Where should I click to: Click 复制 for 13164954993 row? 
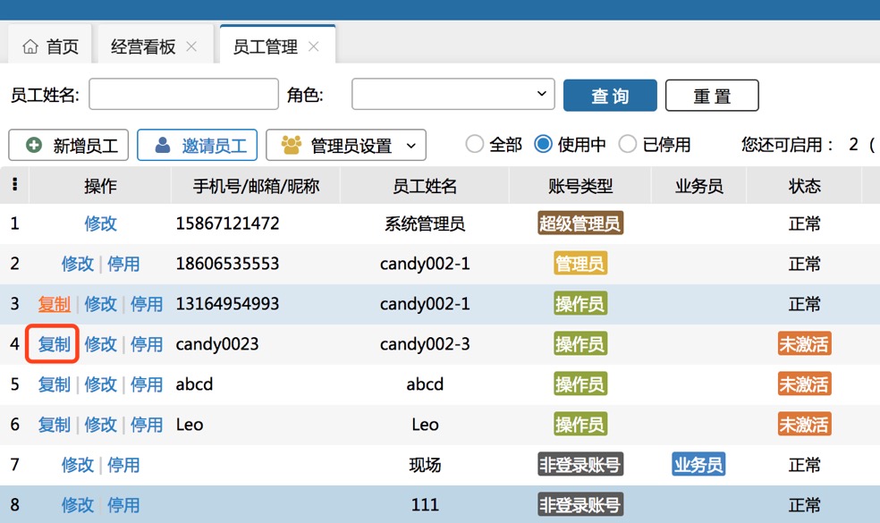point(55,304)
